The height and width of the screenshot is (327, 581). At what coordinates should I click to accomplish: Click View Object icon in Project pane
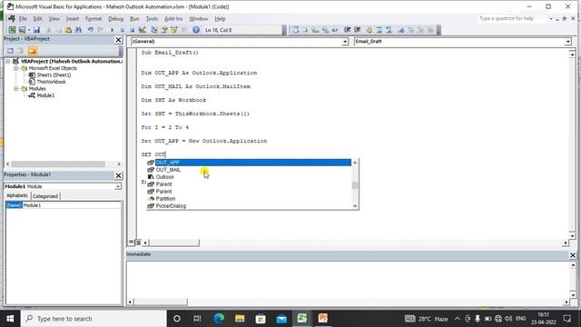pyautogui.click(x=20, y=51)
